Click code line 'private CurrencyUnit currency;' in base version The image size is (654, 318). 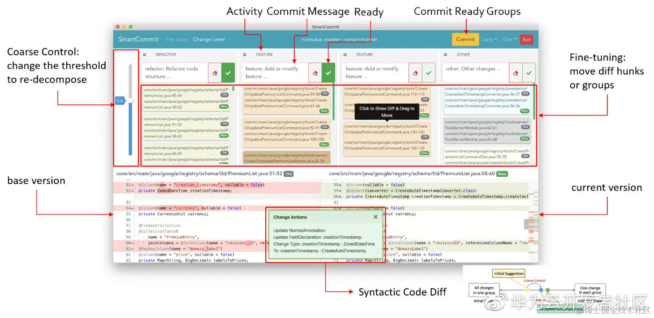point(173,214)
